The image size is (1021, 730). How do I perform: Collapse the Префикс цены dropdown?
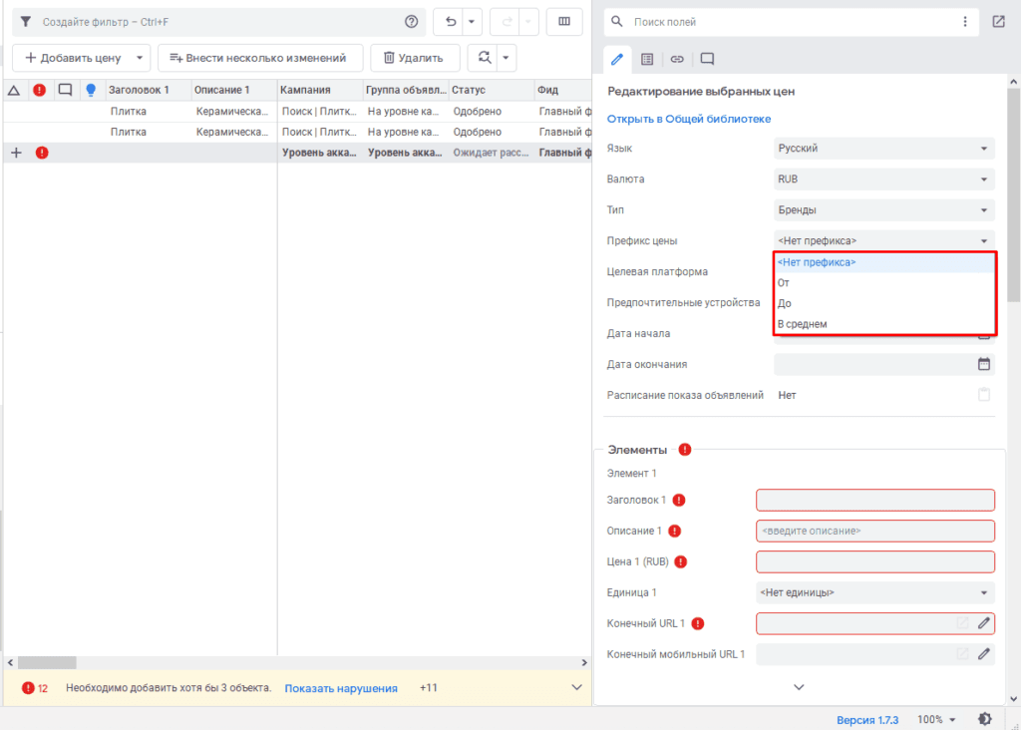(883, 240)
